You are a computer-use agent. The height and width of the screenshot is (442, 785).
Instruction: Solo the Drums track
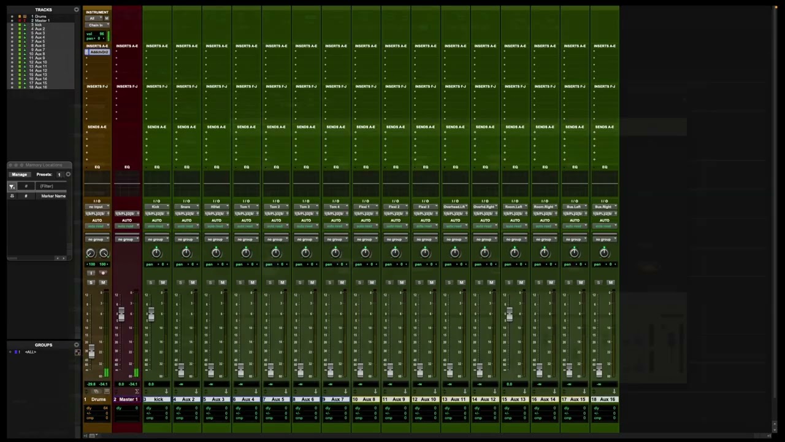coord(91,282)
